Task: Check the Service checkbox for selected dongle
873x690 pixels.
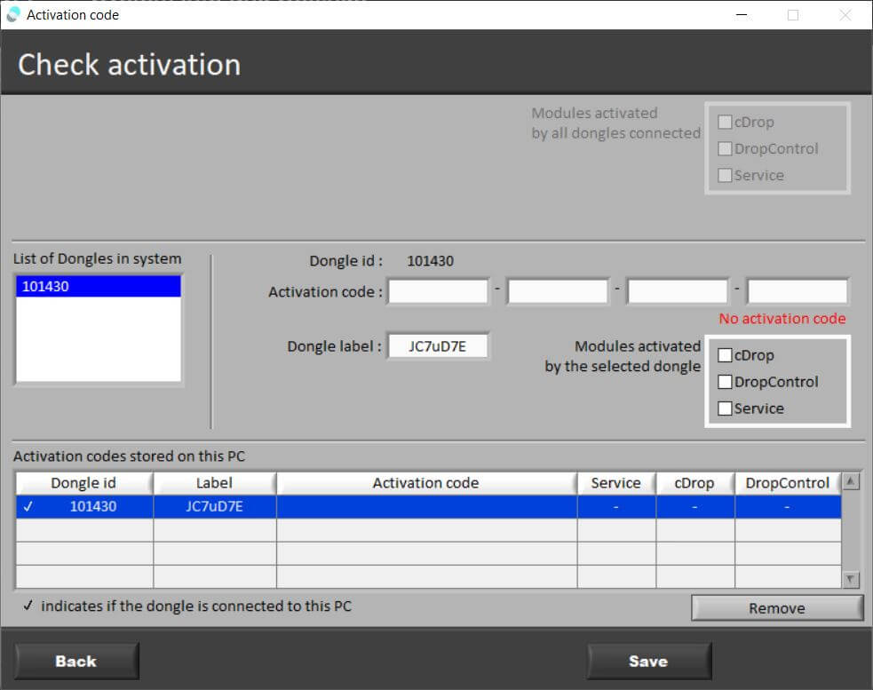Action: [x=726, y=408]
